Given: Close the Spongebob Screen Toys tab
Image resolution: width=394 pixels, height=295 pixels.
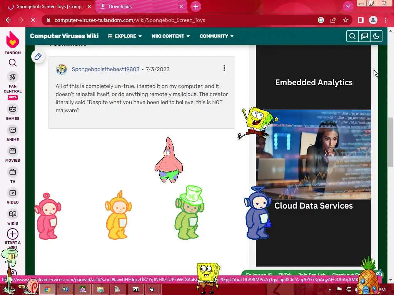Looking at the screenshot, I should point(89,7).
